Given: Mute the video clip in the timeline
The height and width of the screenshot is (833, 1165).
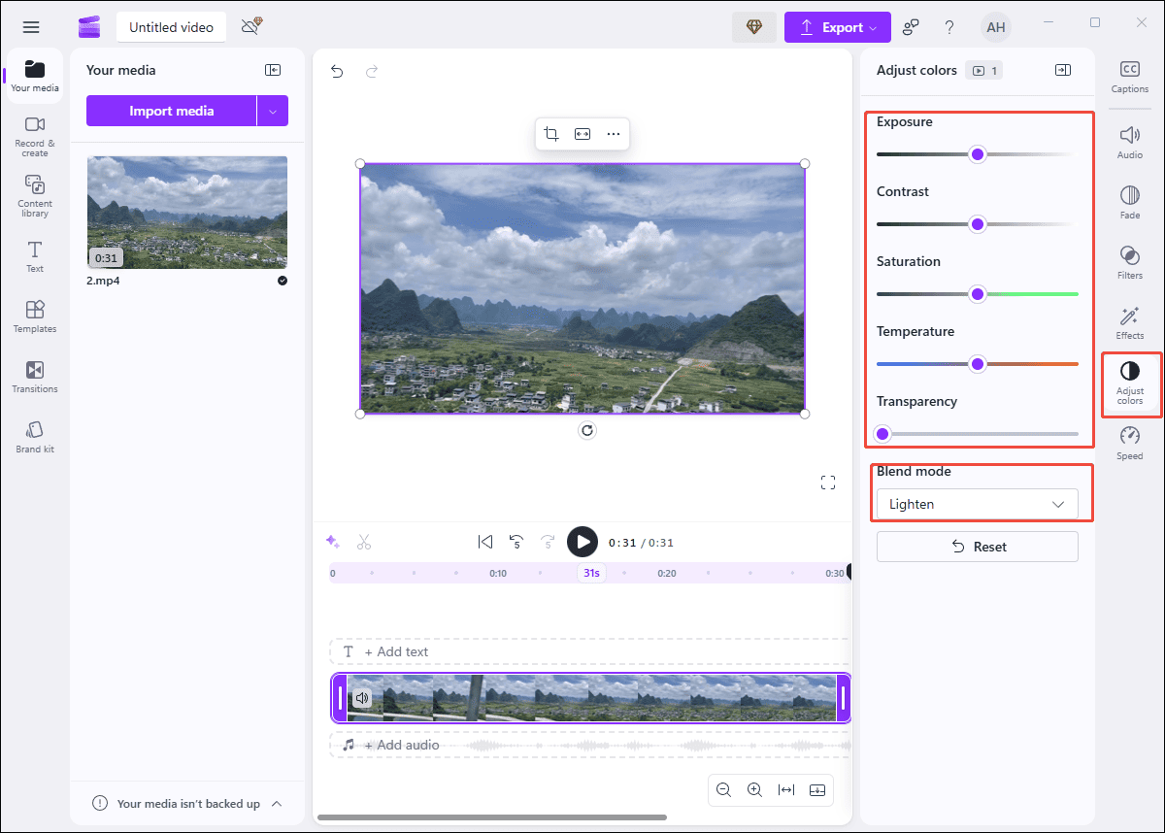Looking at the screenshot, I should (361, 697).
